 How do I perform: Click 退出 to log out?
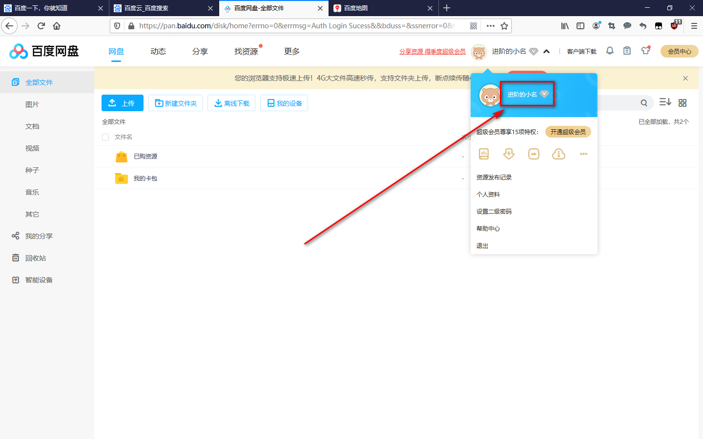point(482,246)
